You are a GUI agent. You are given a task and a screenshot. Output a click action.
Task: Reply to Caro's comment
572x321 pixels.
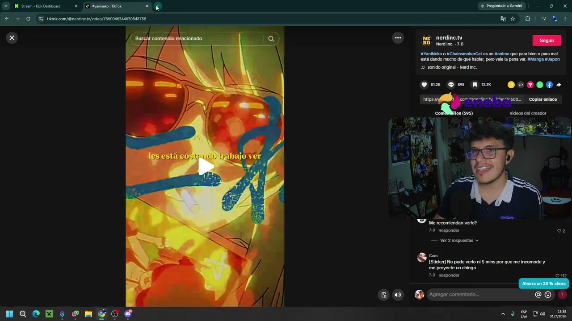point(449,276)
